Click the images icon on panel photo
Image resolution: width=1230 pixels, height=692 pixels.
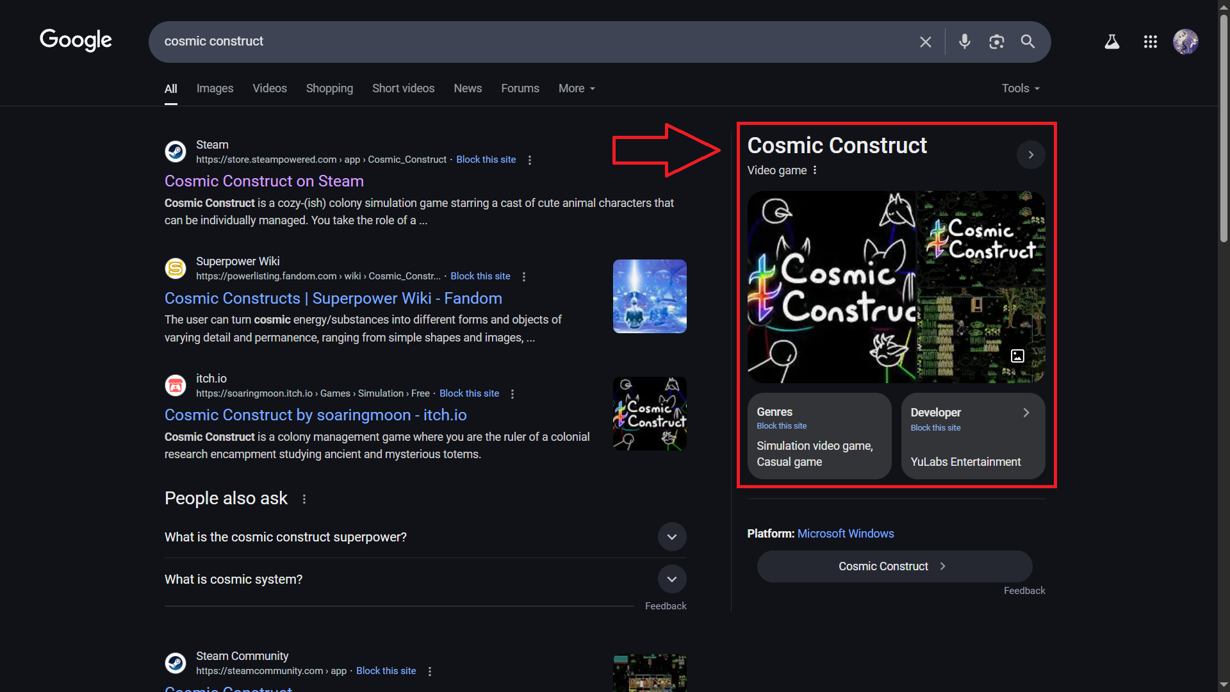1017,356
